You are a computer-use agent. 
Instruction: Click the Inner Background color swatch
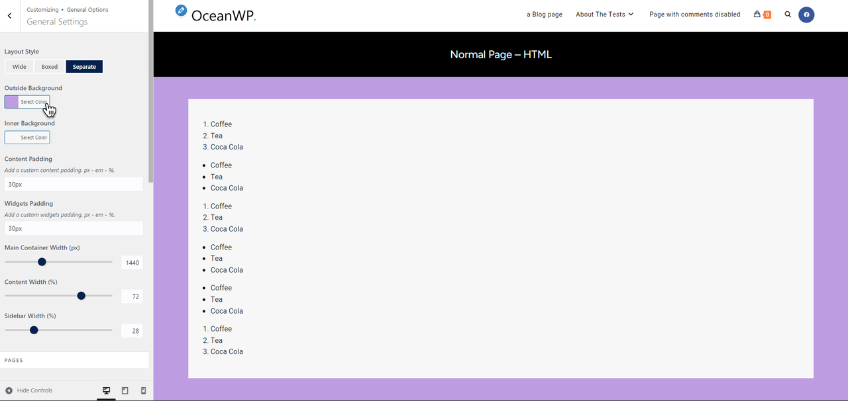12,138
